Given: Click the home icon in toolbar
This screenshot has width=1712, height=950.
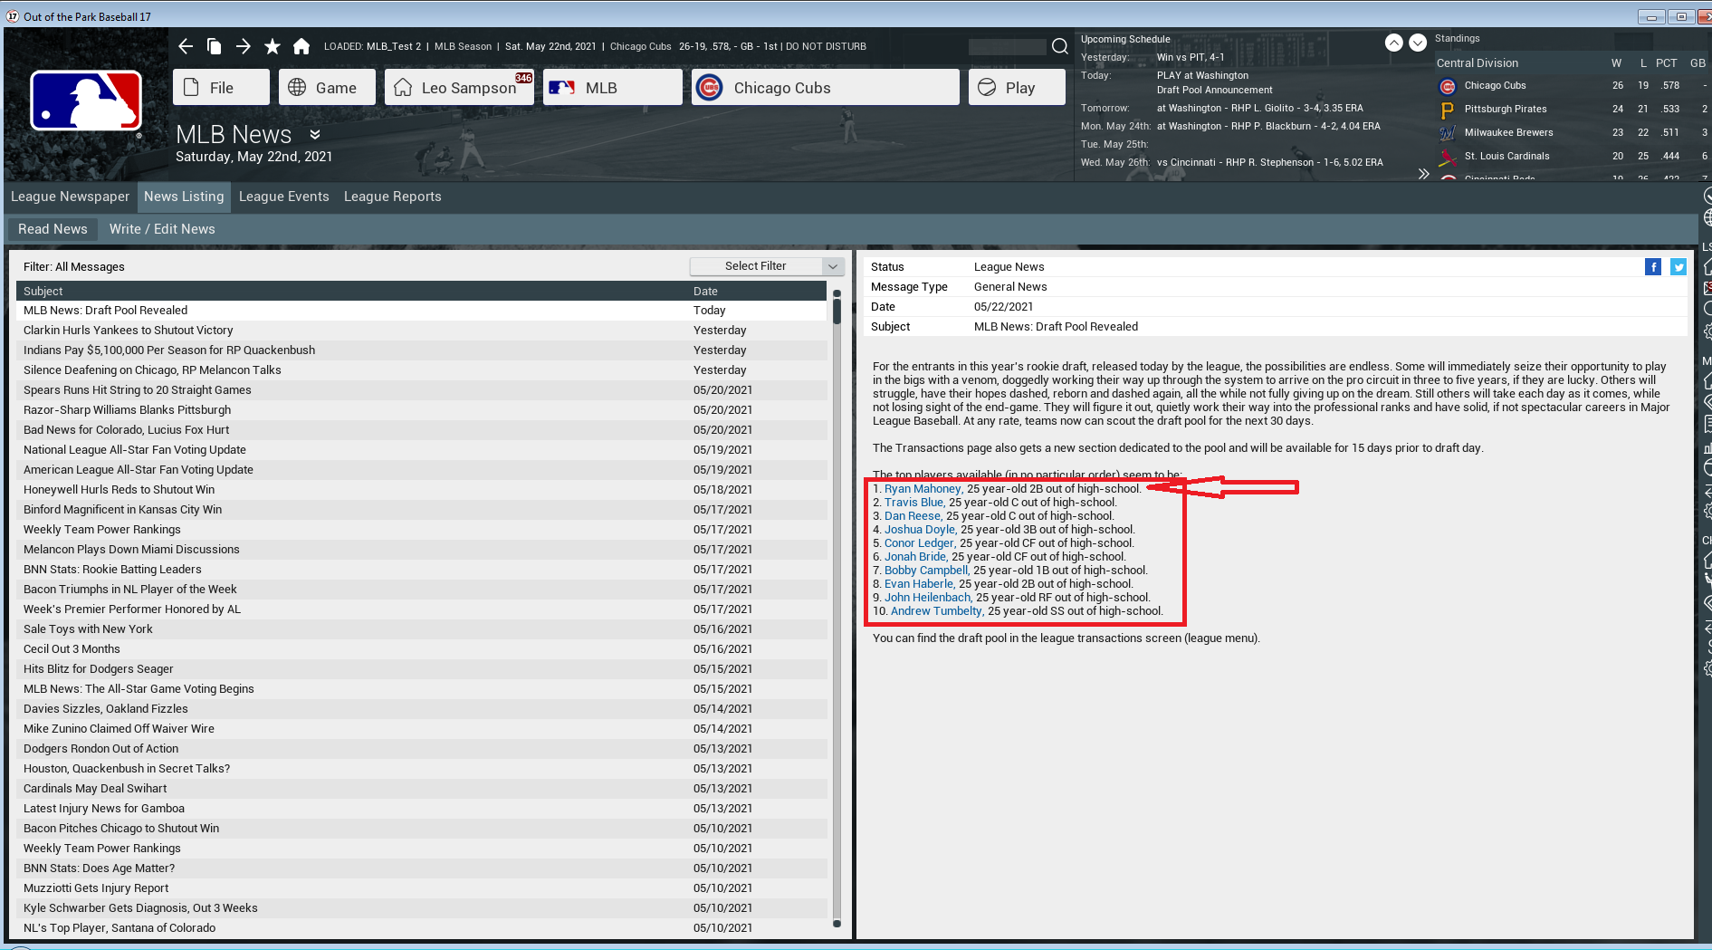Looking at the screenshot, I should click(x=301, y=46).
